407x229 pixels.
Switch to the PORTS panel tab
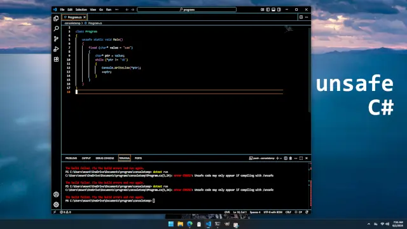click(x=139, y=158)
